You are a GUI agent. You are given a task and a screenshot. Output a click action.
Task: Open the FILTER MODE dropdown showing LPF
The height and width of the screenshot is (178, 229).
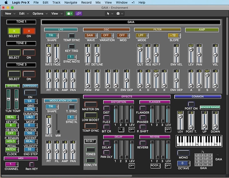pos(141,35)
